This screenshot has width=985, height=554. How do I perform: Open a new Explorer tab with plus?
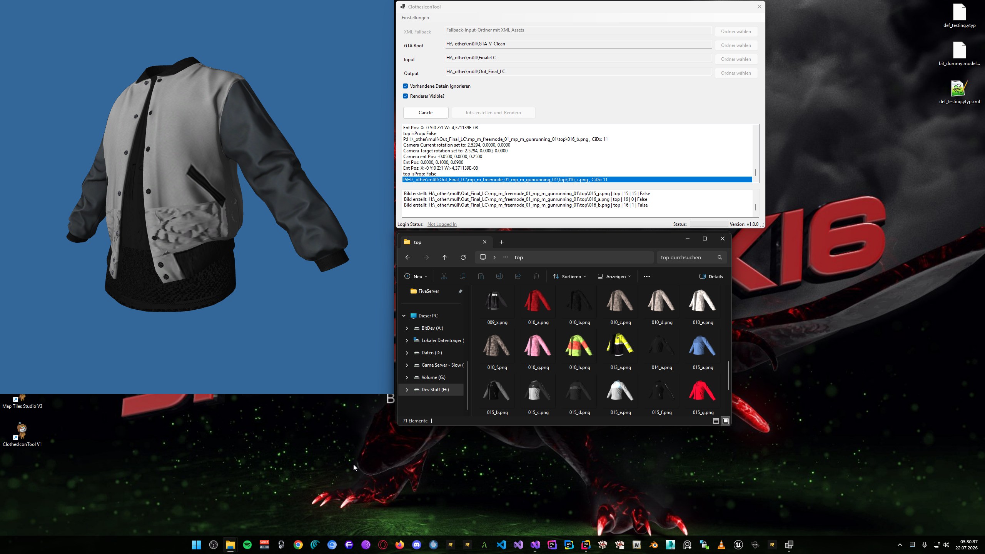click(x=501, y=242)
